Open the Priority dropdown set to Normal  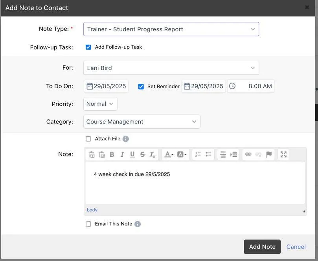(100, 104)
